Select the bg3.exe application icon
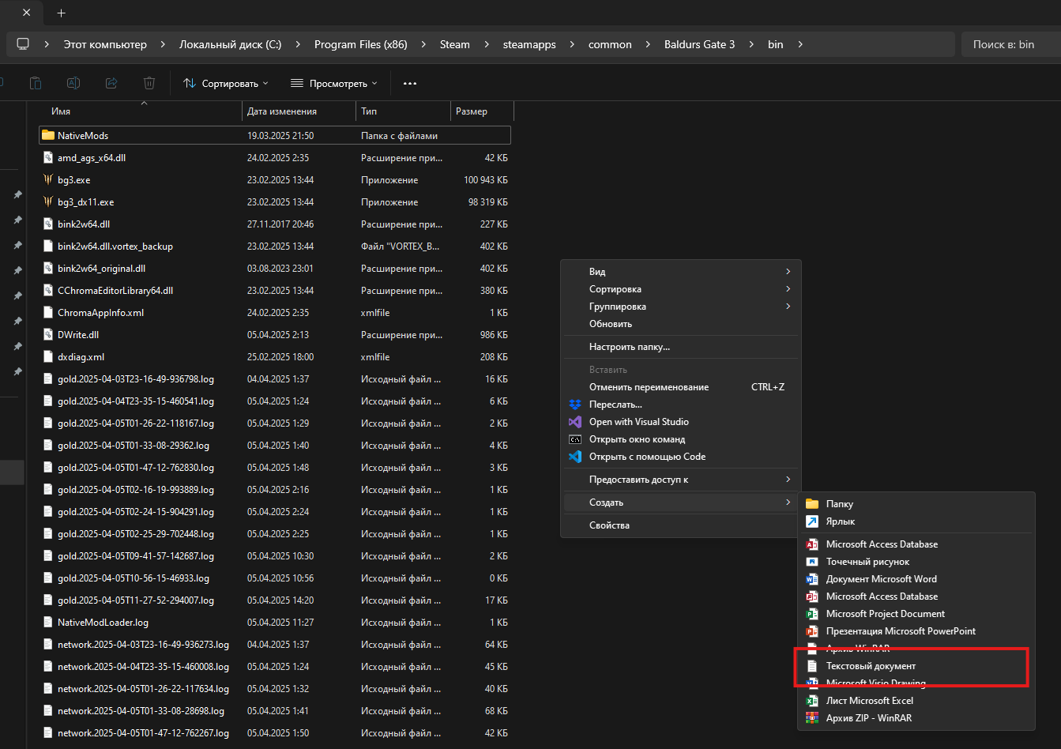Screen dimensions: 1061x749 coord(48,179)
